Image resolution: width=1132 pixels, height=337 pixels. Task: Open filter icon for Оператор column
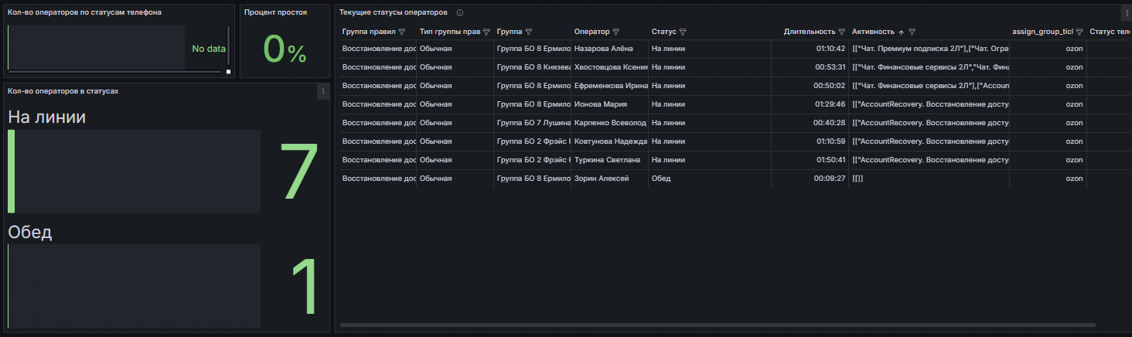pyautogui.click(x=616, y=32)
